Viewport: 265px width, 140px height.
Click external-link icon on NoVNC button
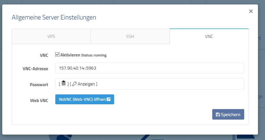[109, 99]
